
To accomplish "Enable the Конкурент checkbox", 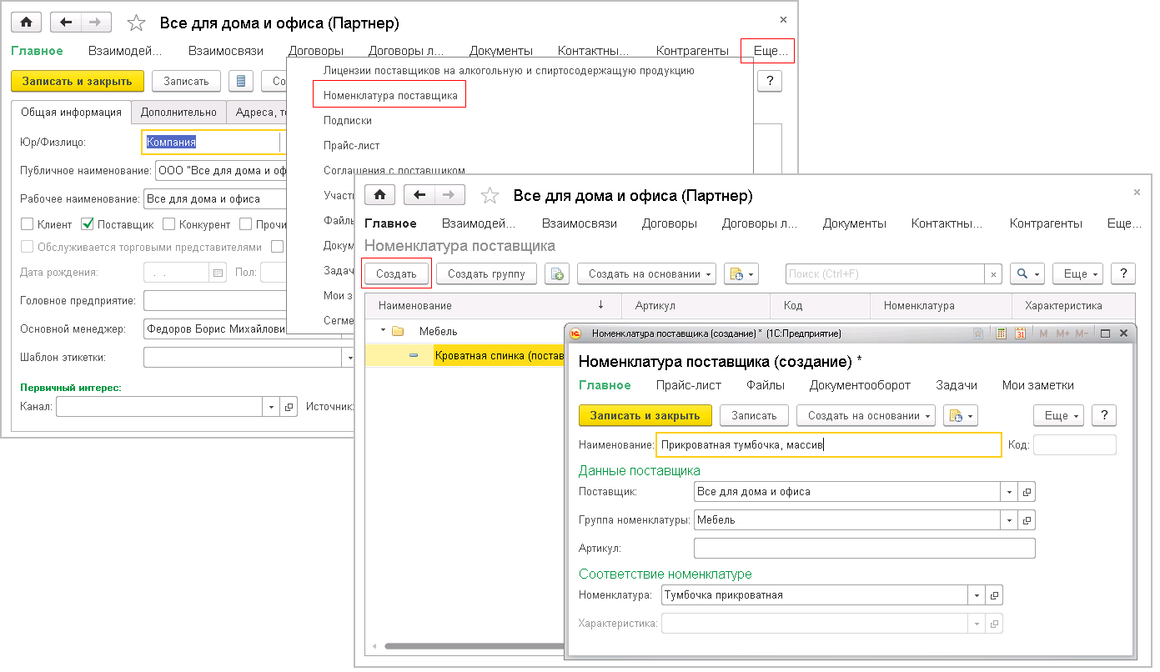I will (x=169, y=224).
